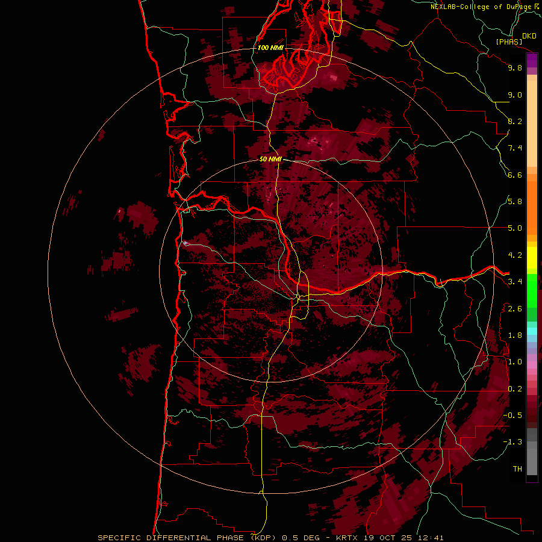Click the 7.4 scale value
This screenshot has height=542, width=542.
pyautogui.click(x=515, y=148)
